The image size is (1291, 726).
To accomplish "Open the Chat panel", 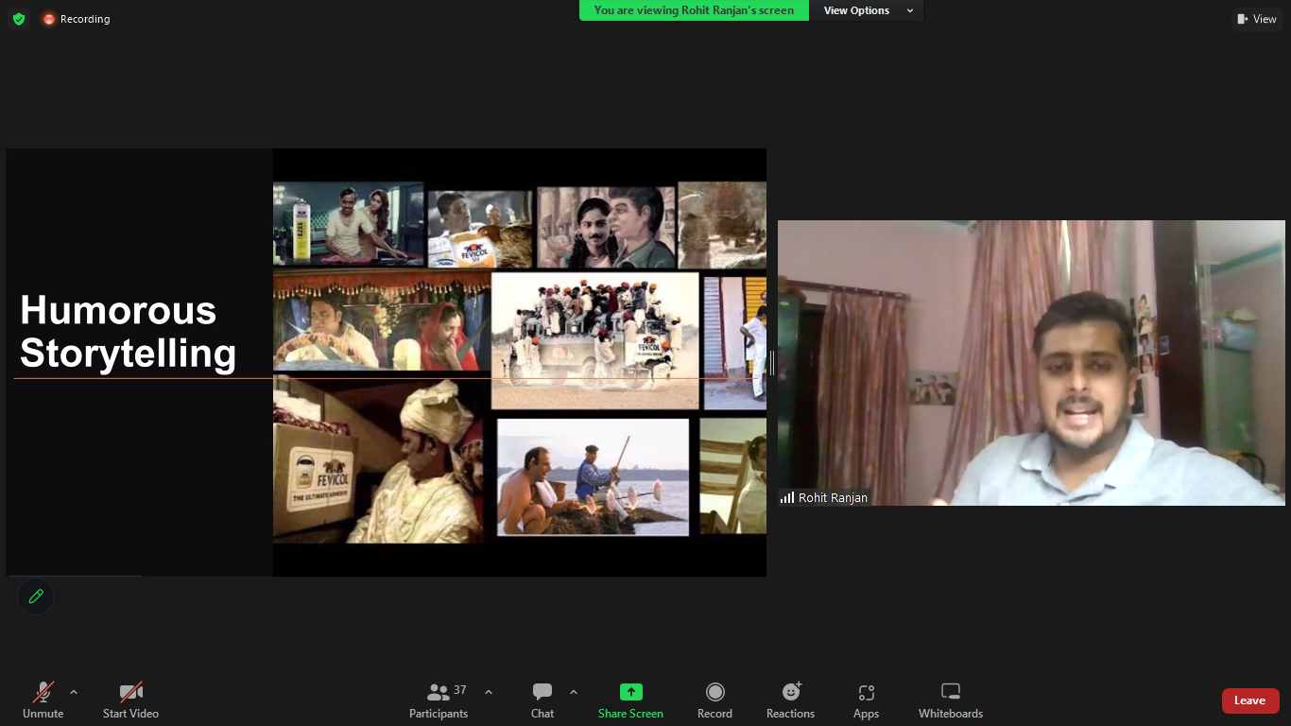I will click(542, 700).
